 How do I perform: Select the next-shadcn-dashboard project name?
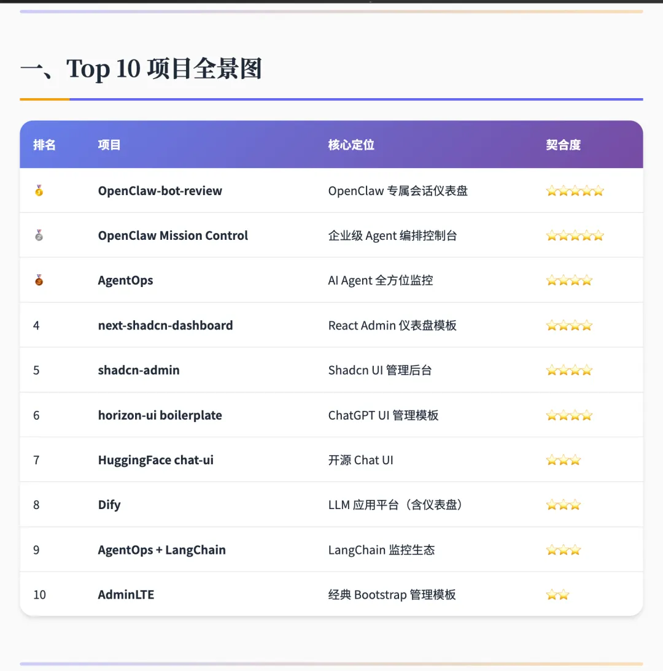tap(165, 325)
